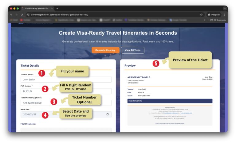
Task: Open the Issue Date calendar picker icon
Action: tap(108, 114)
